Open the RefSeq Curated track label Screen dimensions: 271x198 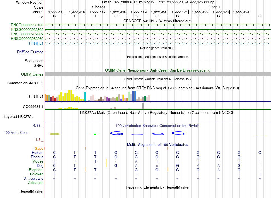30,52
